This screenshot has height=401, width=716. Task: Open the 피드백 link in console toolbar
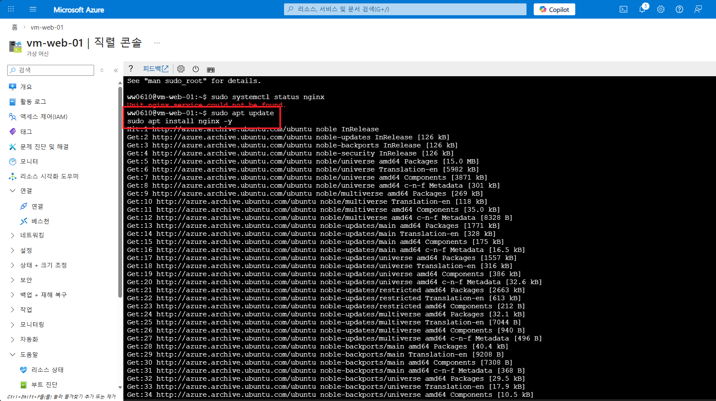tap(156, 69)
